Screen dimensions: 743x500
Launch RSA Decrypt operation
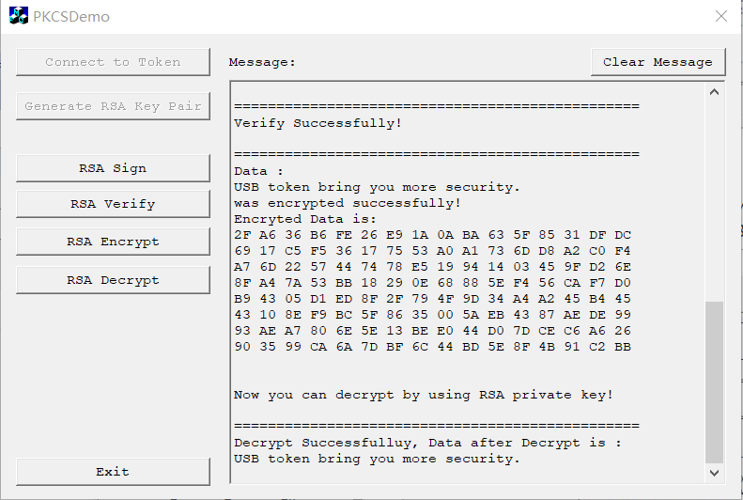(113, 280)
